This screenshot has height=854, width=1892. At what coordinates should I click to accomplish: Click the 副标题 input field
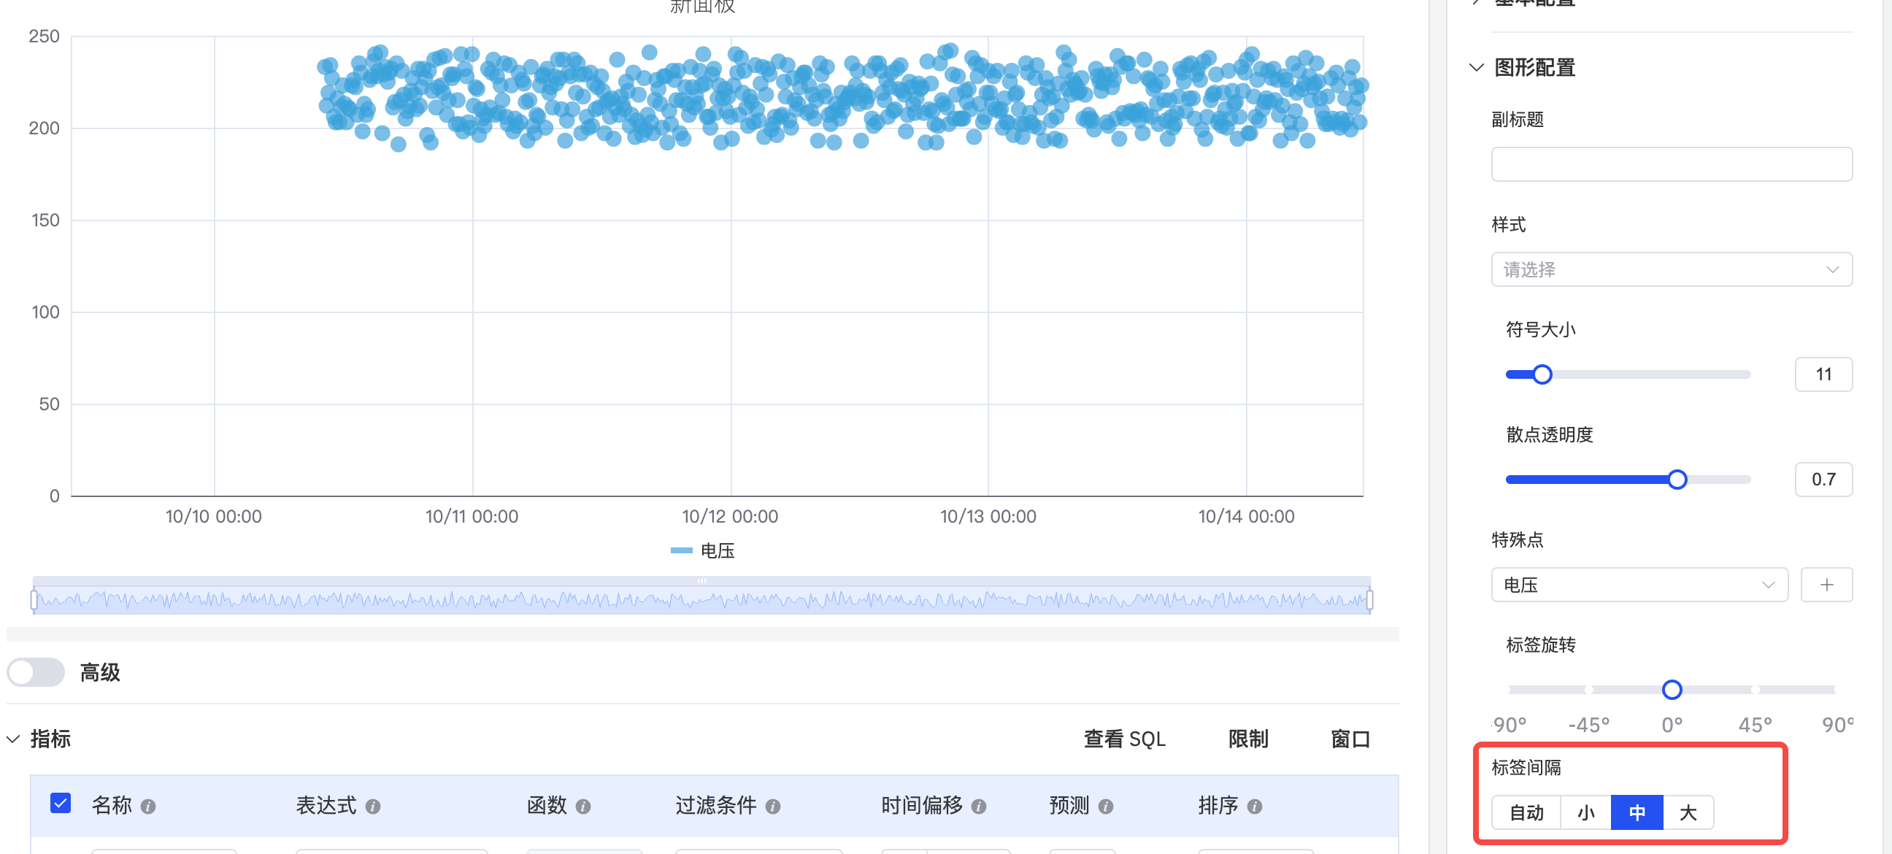coord(1671,164)
